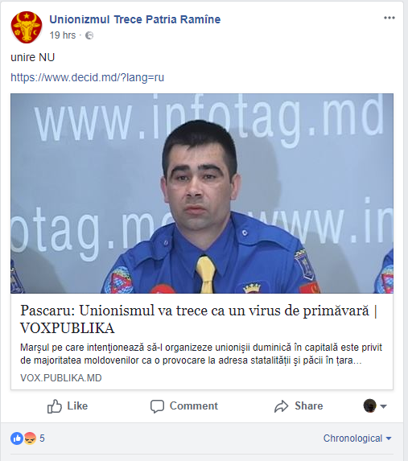Click the VOX.PUBLIKA.MD source label

coord(61,378)
